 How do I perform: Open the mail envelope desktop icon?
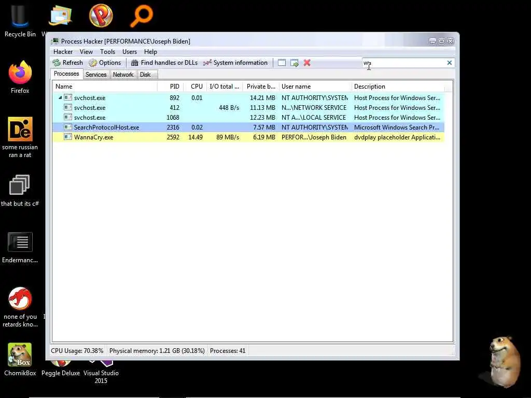(60, 15)
